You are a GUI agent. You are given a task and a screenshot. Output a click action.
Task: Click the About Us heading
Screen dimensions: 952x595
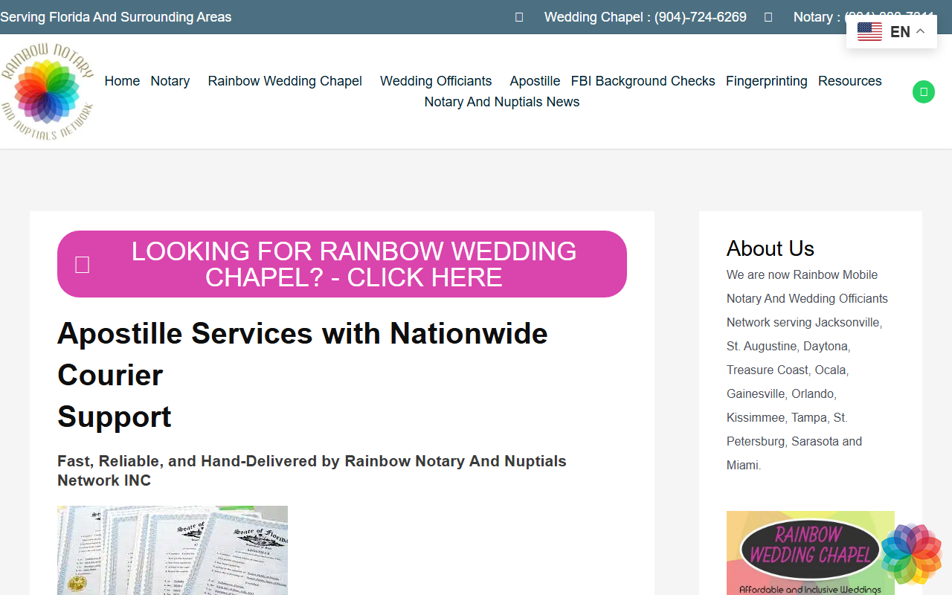771,248
